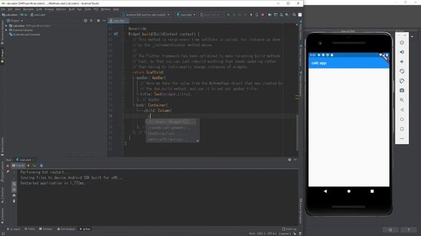Open the search everywhere magnifier icon
421x236 pixels.
[294, 14]
